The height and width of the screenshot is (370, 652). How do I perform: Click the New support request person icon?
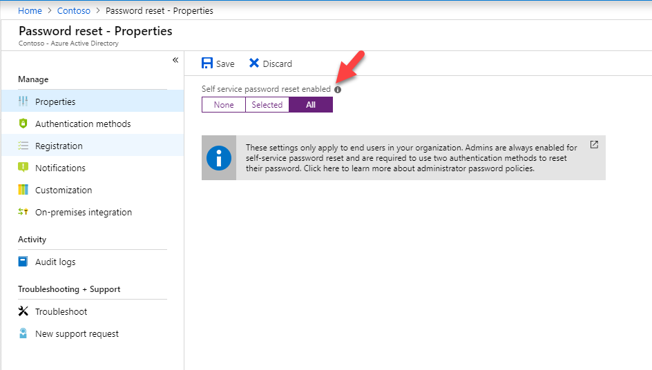[x=23, y=333]
